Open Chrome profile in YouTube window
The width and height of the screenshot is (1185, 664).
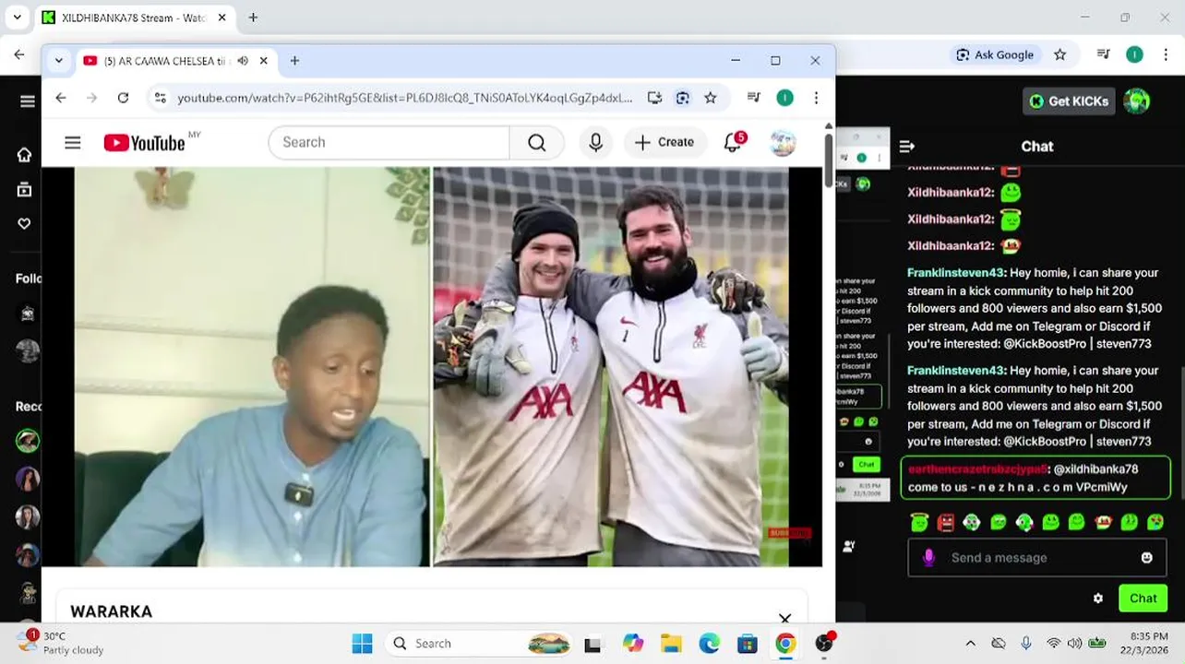pos(784,98)
